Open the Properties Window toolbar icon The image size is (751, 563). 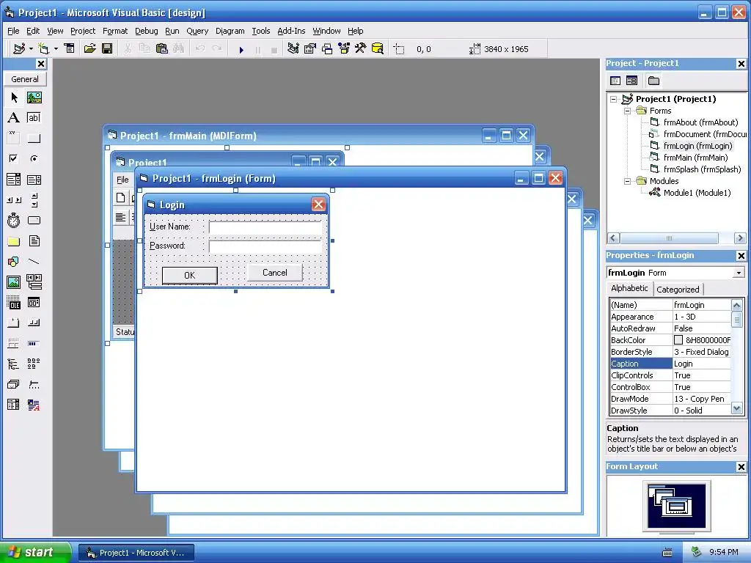point(310,48)
